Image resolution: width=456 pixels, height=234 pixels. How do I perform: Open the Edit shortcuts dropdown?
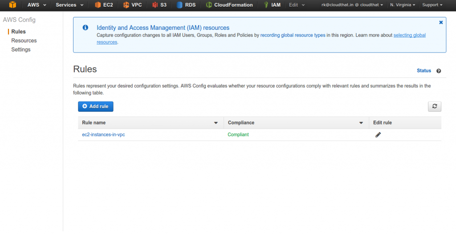[297, 5]
